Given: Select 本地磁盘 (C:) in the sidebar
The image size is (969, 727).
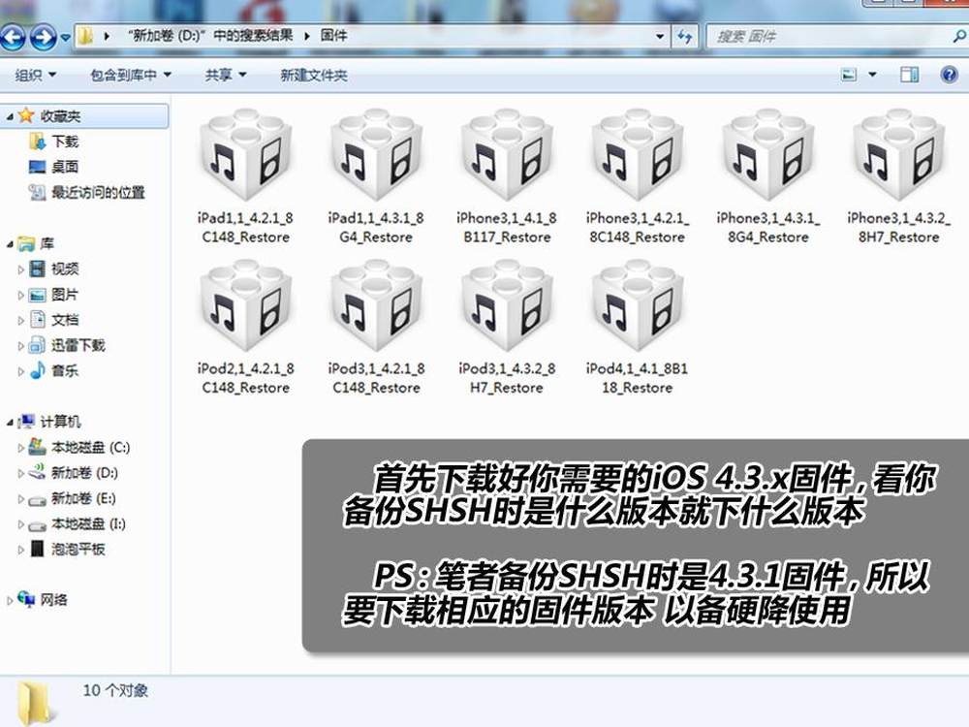Looking at the screenshot, I should pyautogui.click(x=90, y=448).
